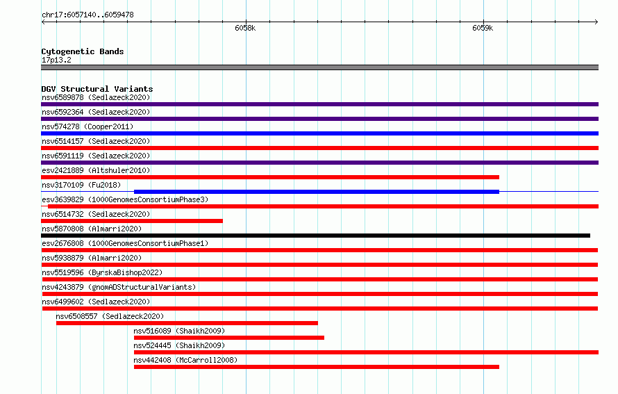Open the nsv516089 (Shaikh2009) label
This screenshot has height=394, width=618.
[x=179, y=331]
